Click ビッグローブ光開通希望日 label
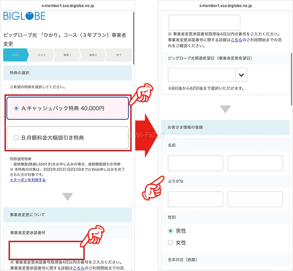 pyautogui.click(x=210, y=58)
